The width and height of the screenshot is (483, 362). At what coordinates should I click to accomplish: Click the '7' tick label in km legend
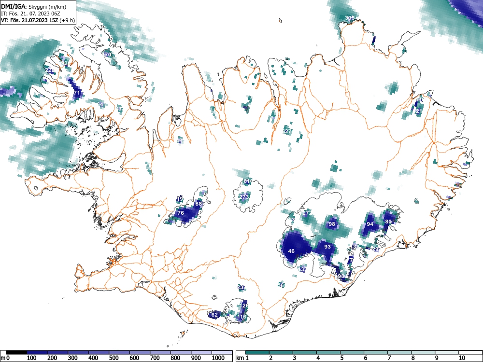(x=389, y=358)
